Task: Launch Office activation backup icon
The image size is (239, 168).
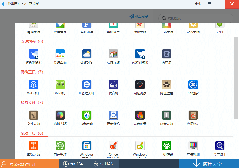Action: pos(113,146)
